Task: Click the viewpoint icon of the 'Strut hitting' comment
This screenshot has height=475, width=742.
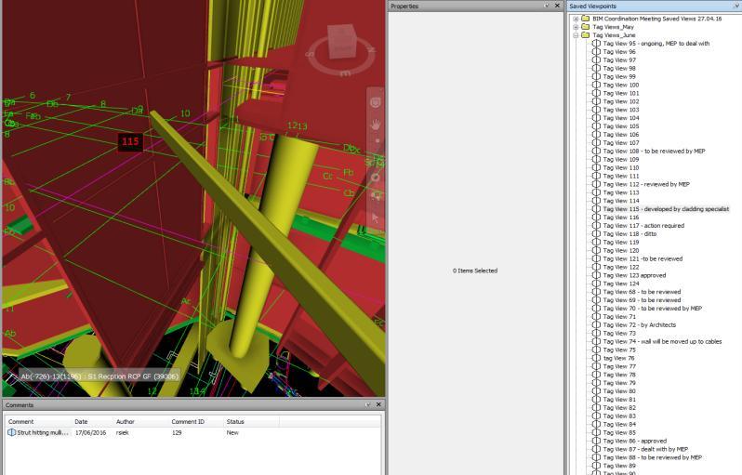Action: point(12,432)
